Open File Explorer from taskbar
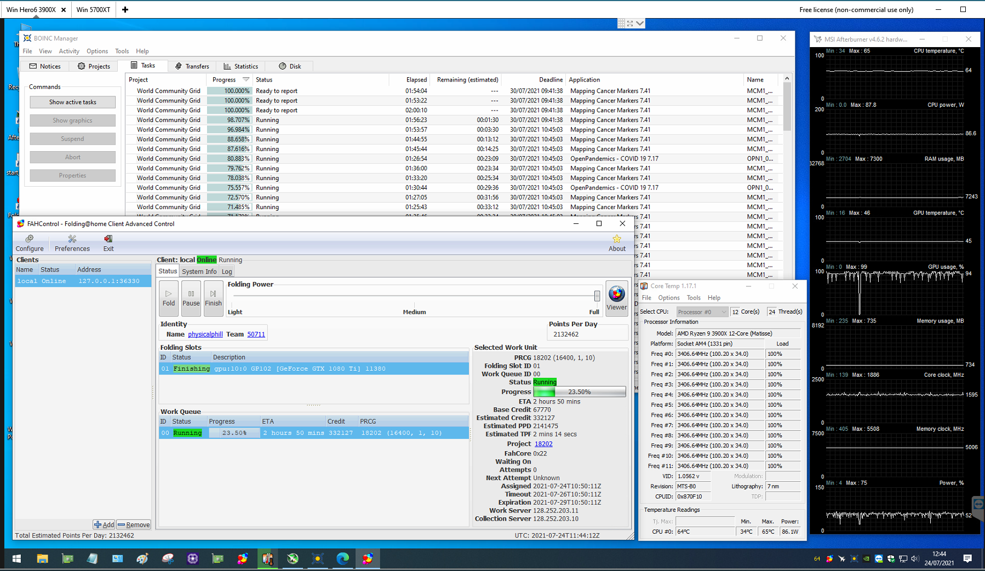985x571 pixels. (42, 558)
